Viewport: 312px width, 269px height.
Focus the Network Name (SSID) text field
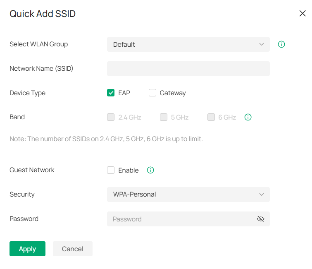tap(188, 69)
